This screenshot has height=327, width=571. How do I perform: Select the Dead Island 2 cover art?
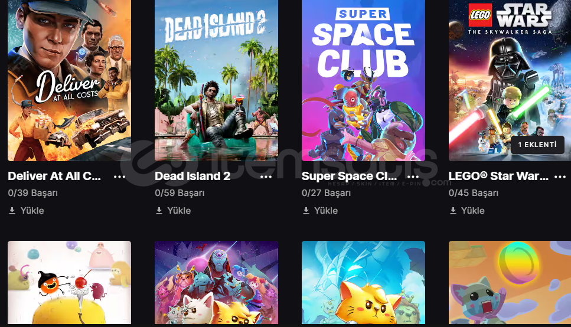[216, 80]
